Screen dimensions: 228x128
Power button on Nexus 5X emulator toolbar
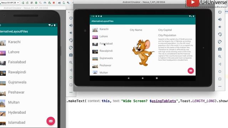coord(71,18)
